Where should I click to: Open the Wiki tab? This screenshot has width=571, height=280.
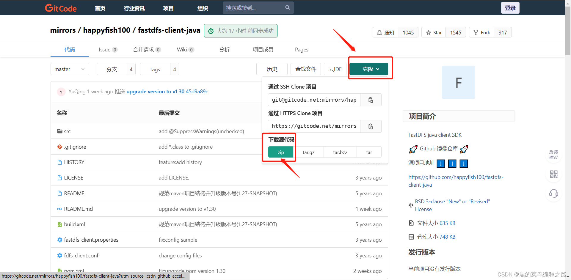tap(185, 50)
